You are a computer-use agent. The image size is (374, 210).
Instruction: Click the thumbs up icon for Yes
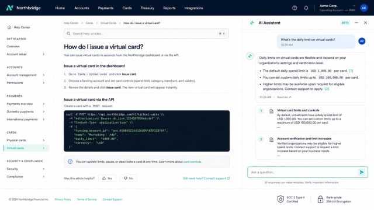[104, 178]
